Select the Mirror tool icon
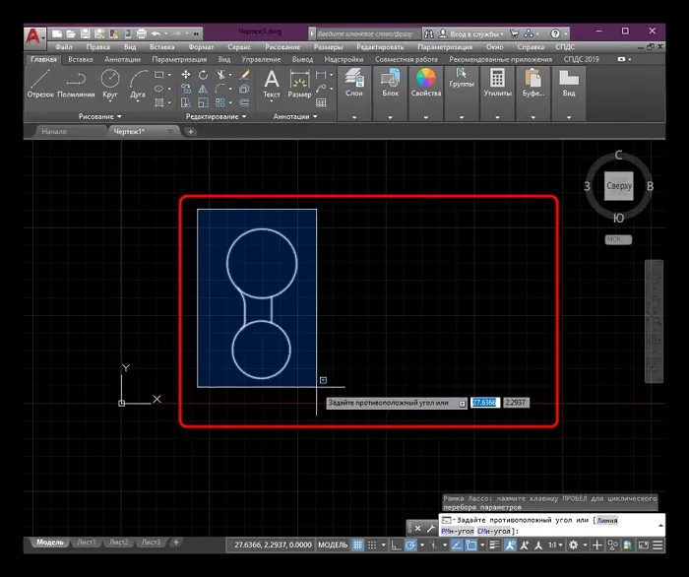Screen dimensions: 689x577 [203, 90]
